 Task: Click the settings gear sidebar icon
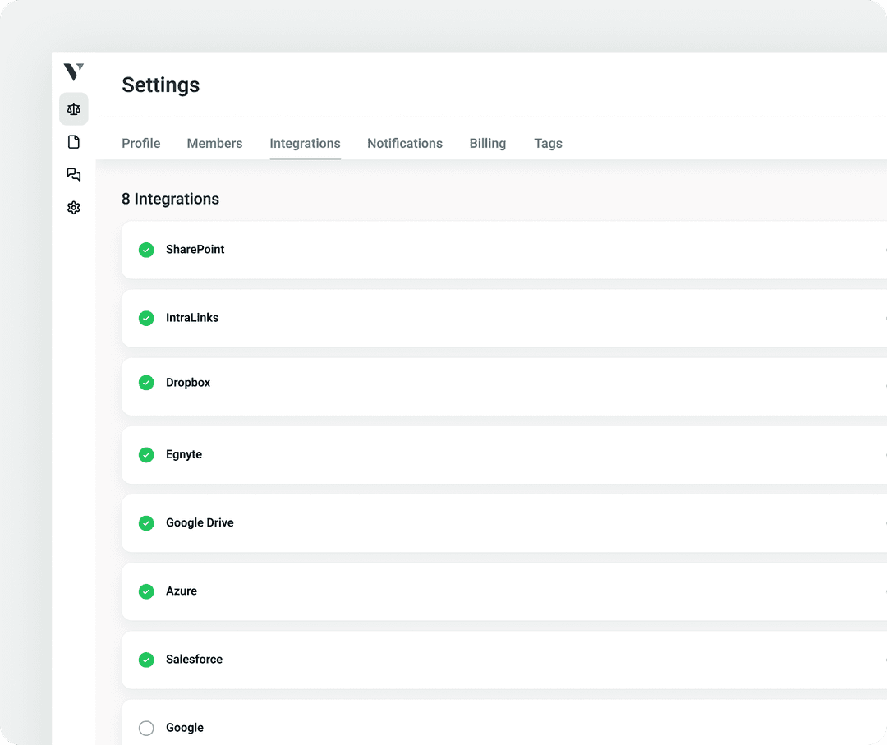click(74, 208)
